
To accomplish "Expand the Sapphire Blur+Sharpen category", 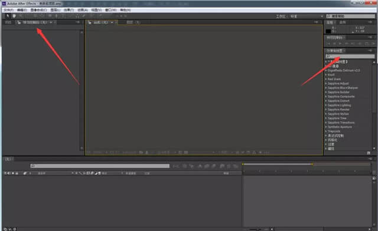I will click(326, 88).
